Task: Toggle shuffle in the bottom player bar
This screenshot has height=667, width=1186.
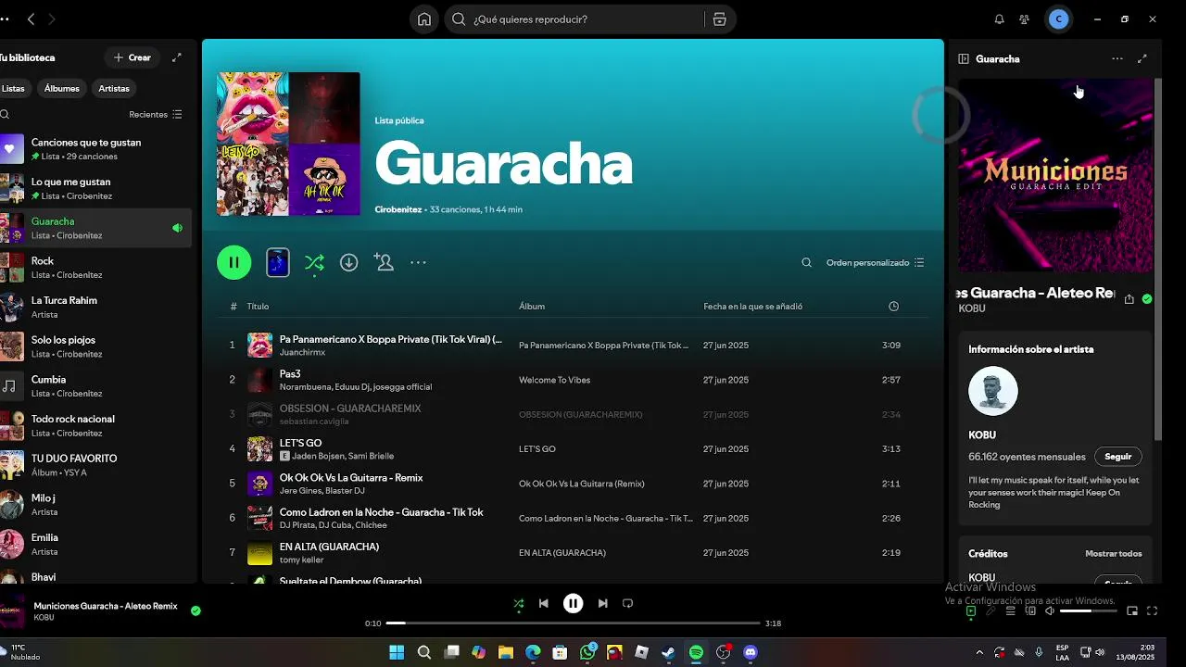Action: (x=519, y=603)
